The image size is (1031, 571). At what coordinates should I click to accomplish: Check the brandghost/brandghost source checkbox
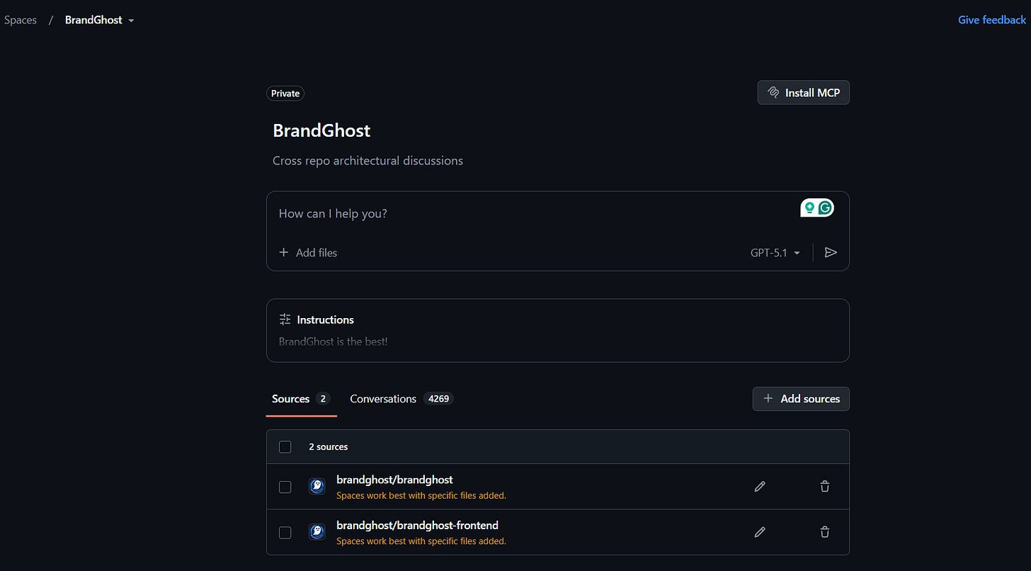click(x=285, y=487)
